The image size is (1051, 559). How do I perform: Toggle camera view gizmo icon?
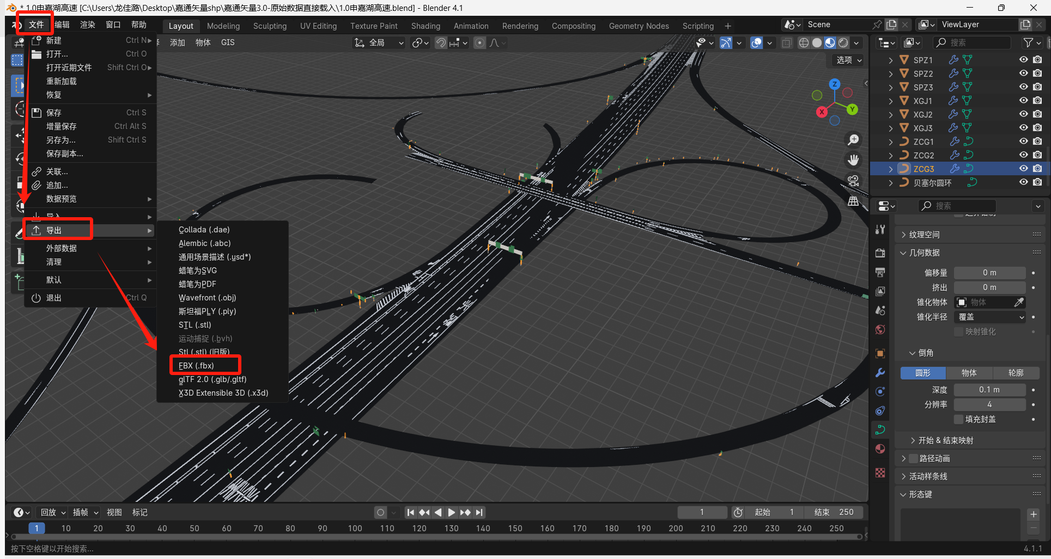(853, 180)
